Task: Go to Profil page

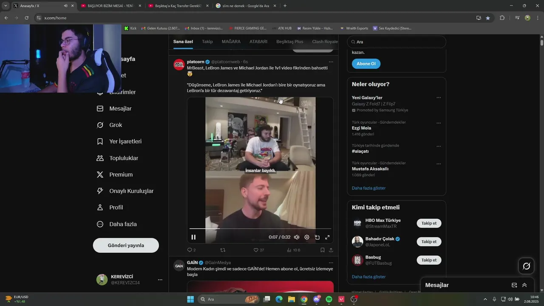Action: (110, 207)
